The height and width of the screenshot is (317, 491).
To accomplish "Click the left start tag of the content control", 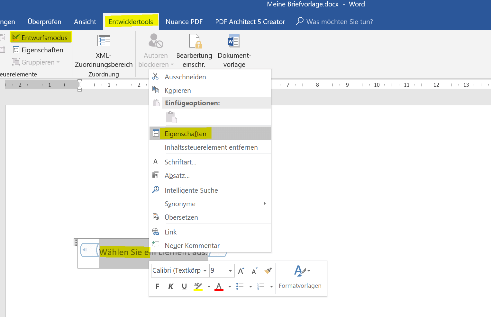I will pos(89,250).
